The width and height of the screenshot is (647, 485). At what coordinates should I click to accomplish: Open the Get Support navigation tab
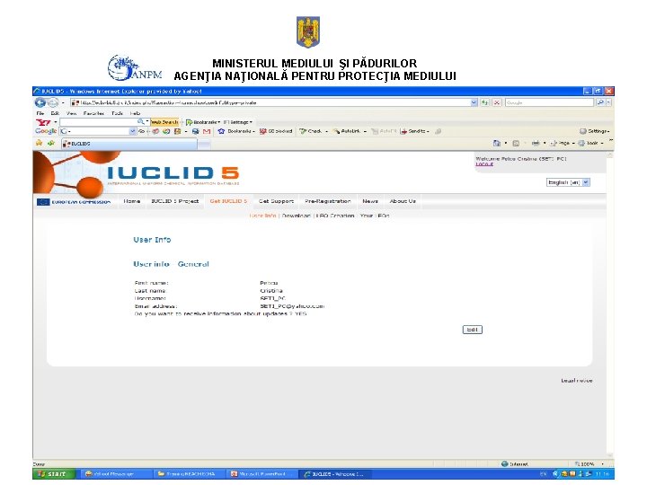[276, 201]
